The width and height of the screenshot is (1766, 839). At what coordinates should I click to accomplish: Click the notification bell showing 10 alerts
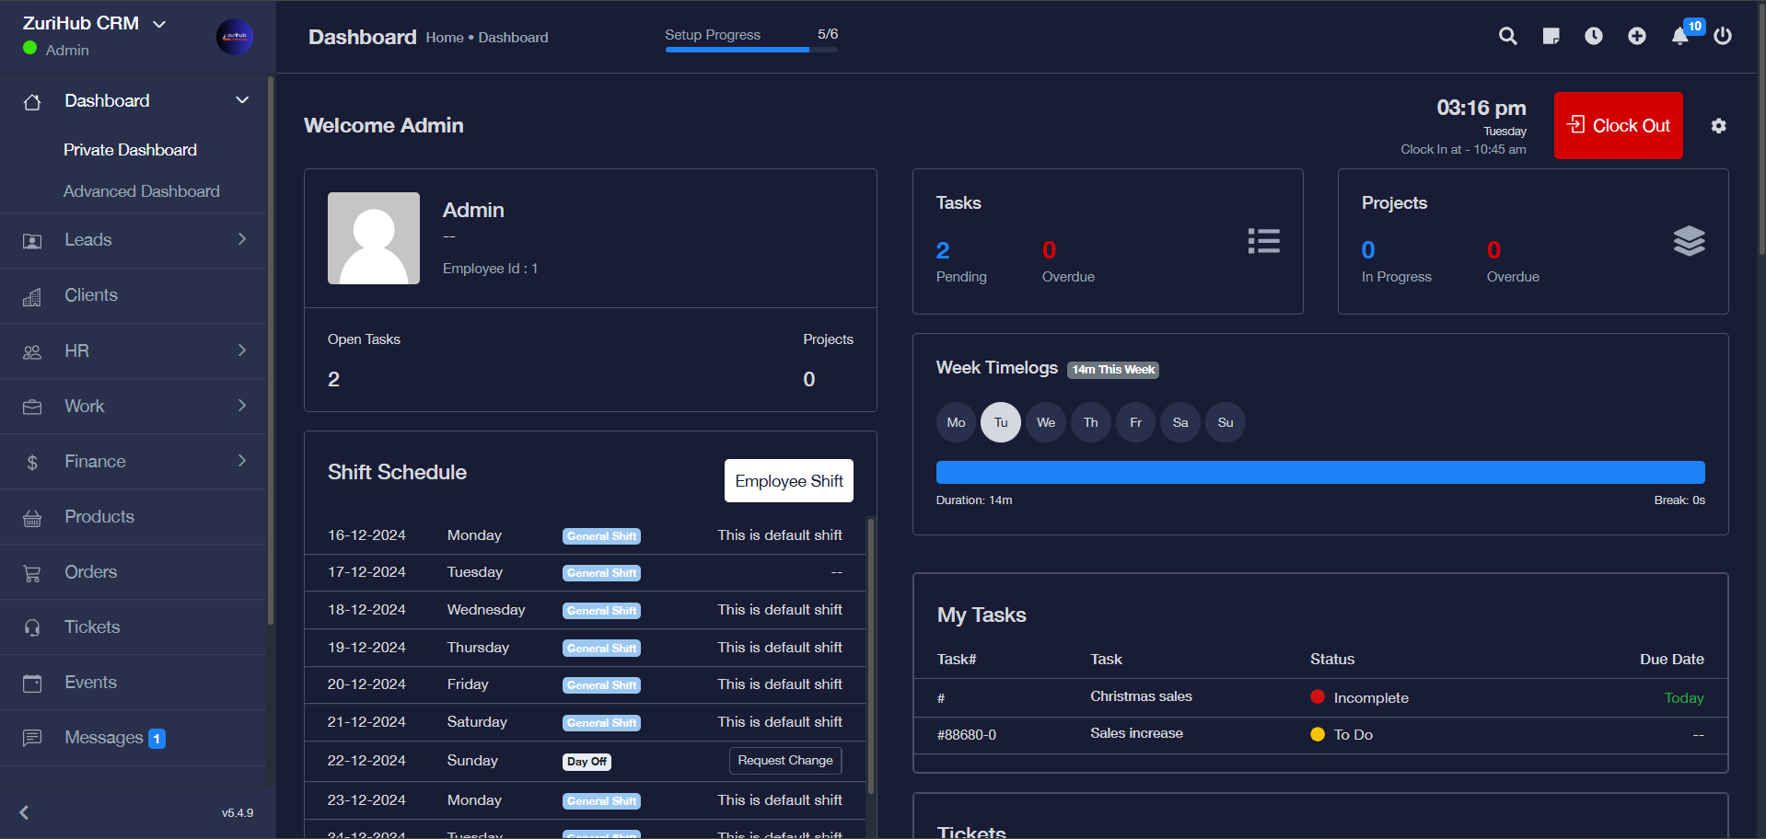[x=1680, y=38]
